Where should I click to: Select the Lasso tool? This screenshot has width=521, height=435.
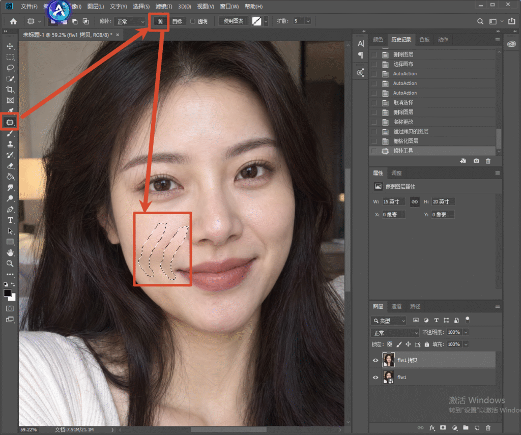pos(10,68)
